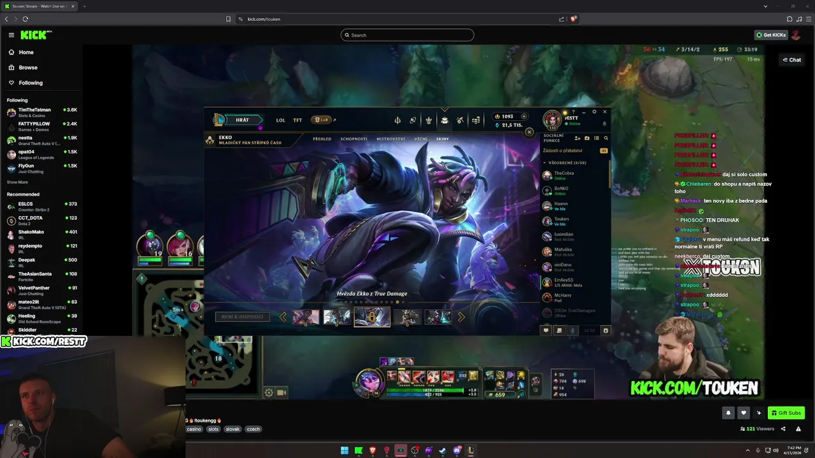Open the League client Collection icon
Screen dimensions: 815x458
pyautogui.click(x=444, y=120)
